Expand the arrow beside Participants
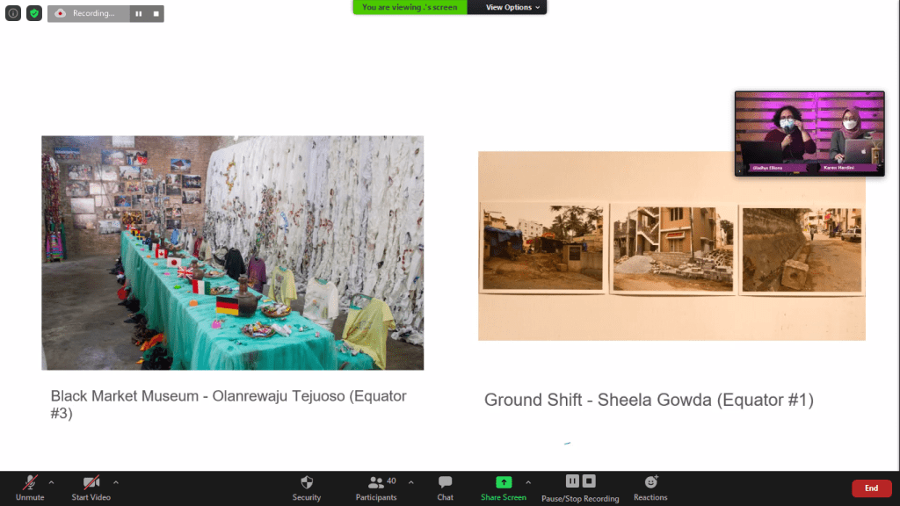This screenshot has height=506, width=900. tap(411, 482)
